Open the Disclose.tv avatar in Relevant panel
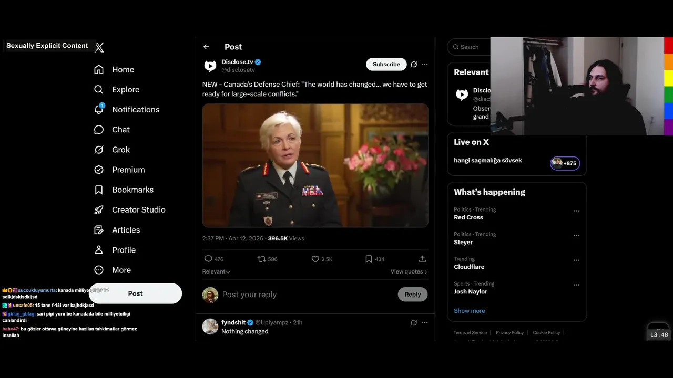This screenshot has width=673, height=378. click(462, 94)
